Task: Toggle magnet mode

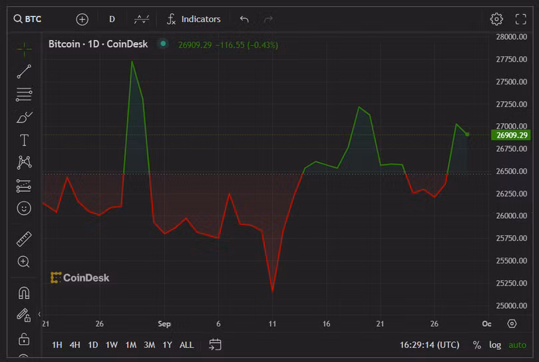Action: tap(24, 293)
